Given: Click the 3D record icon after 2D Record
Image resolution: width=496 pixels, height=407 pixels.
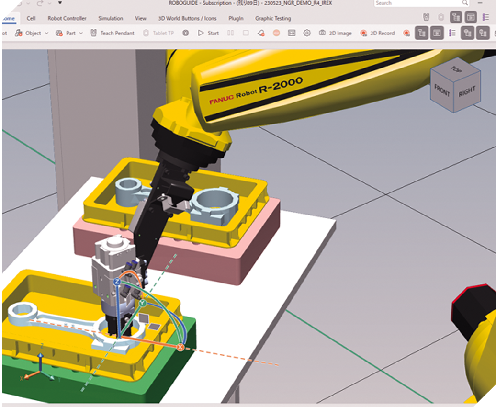Looking at the screenshot, I should coord(406,33).
